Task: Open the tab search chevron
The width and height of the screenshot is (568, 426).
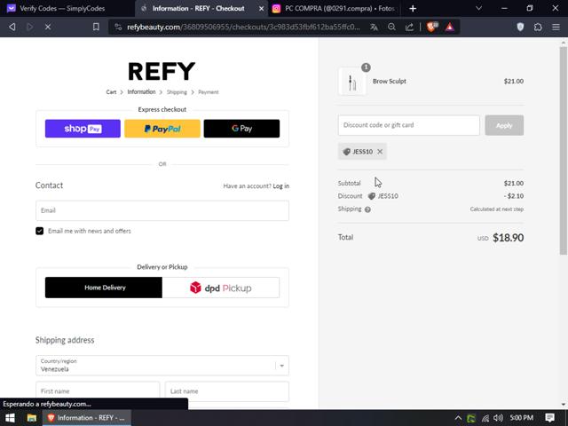Action: point(478,8)
